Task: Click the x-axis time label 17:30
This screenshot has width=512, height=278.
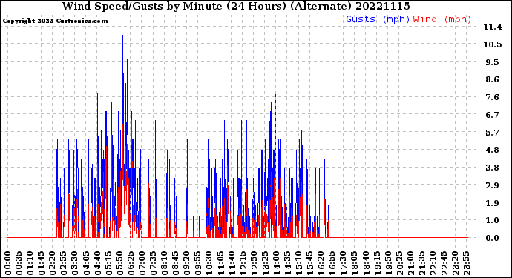Action: pyautogui.click(x=343, y=263)
